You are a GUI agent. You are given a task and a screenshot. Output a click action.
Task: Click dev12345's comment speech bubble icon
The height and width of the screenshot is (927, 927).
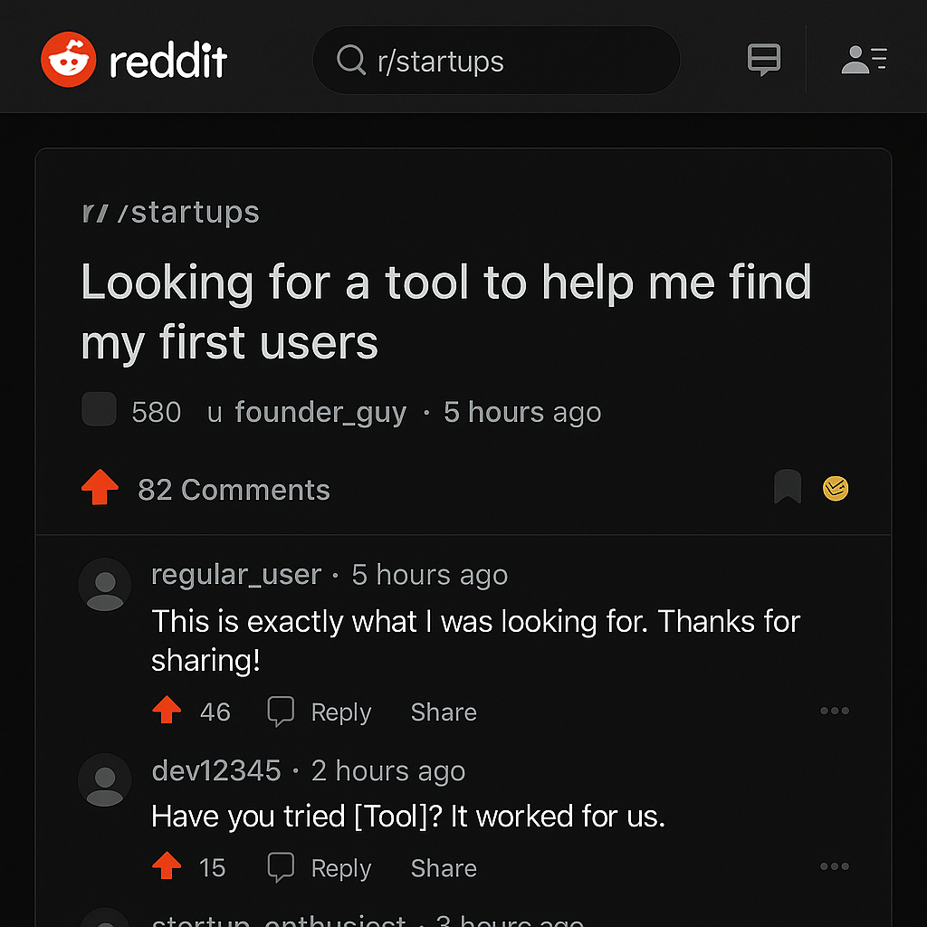pyautogui.click(x=282, y=866)
